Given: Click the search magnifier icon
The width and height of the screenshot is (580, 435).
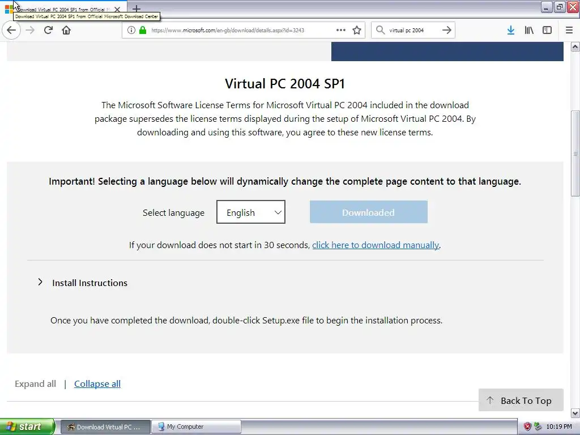Looking at the screenshot, I should (380, 30).
